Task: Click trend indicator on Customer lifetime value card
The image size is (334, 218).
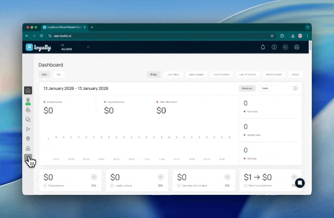Action: coord(227,177)
